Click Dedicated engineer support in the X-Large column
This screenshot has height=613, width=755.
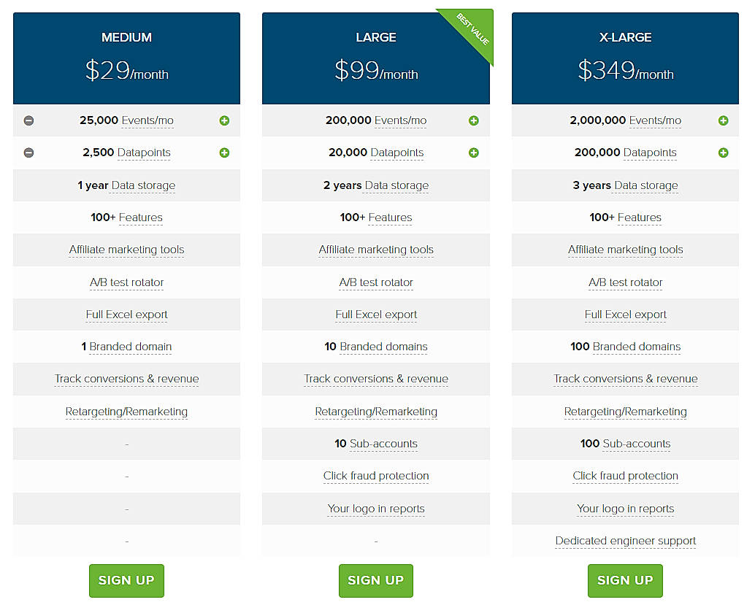tap(625, 541)
